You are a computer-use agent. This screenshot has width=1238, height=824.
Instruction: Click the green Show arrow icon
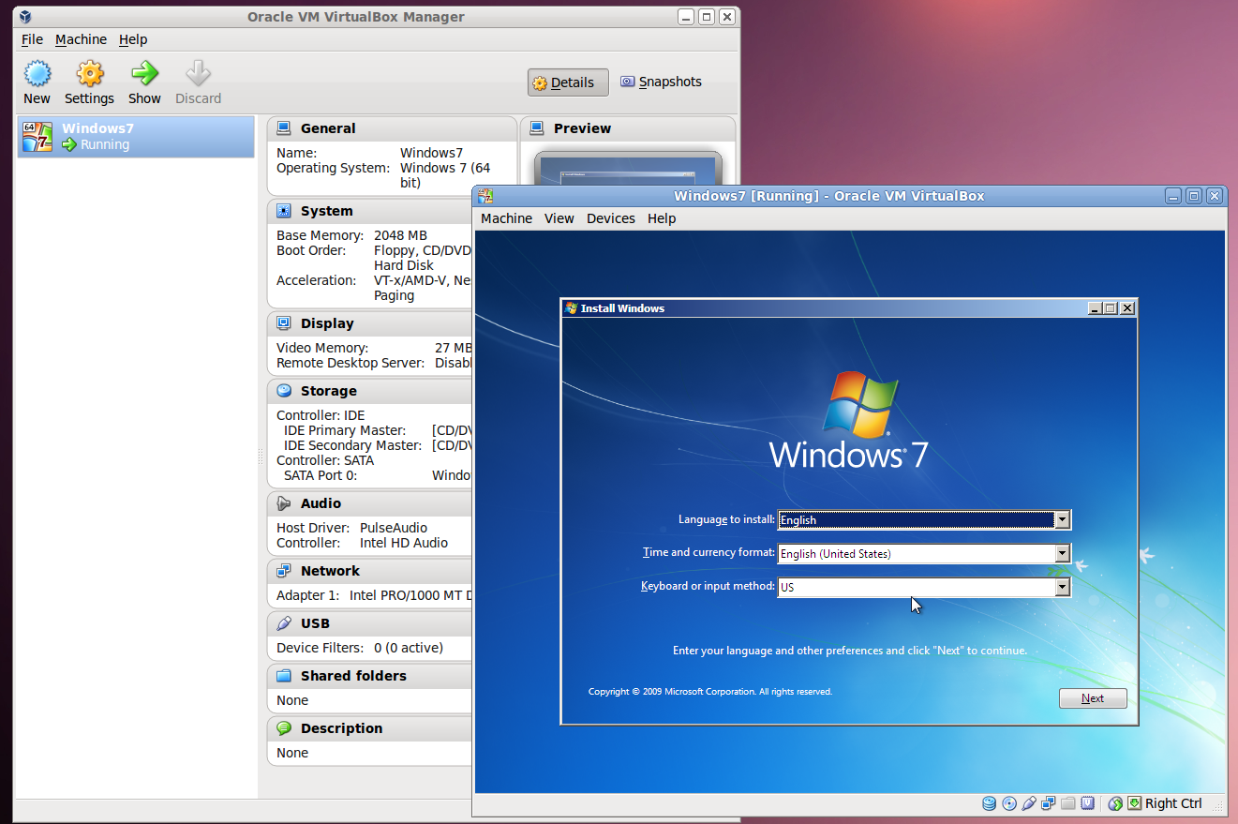point(144,73)
